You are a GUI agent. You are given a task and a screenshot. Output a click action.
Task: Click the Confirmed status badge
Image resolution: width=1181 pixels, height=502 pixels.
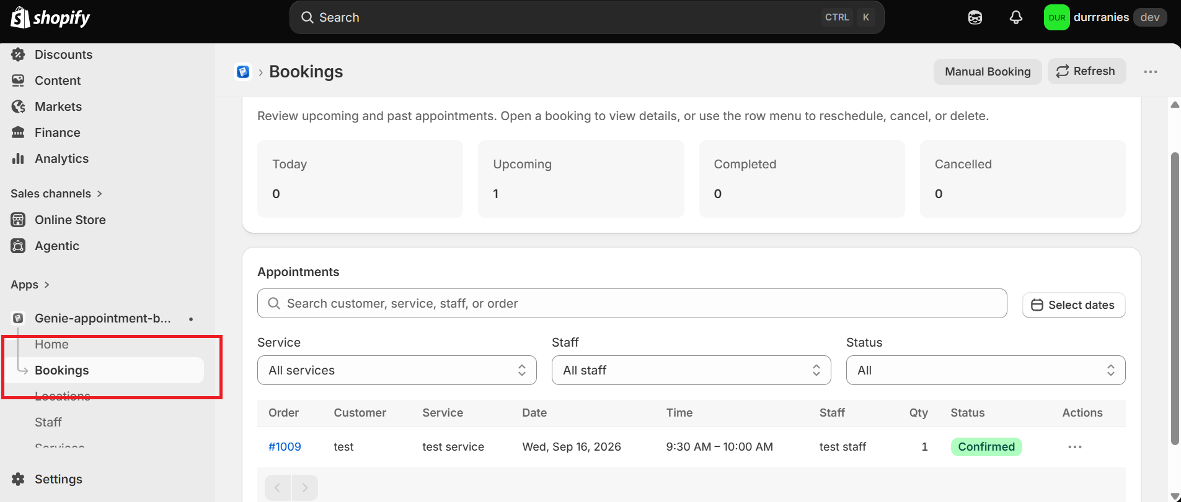[x=986, y=447]
